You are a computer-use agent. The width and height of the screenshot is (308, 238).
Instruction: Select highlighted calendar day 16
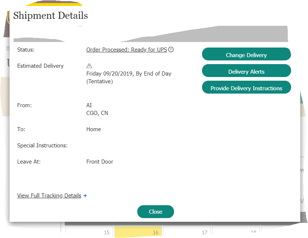pos(138,232)
